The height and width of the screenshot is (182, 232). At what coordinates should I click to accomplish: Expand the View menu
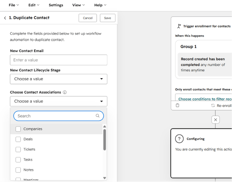pyautogui.click(x=78, y=5)
